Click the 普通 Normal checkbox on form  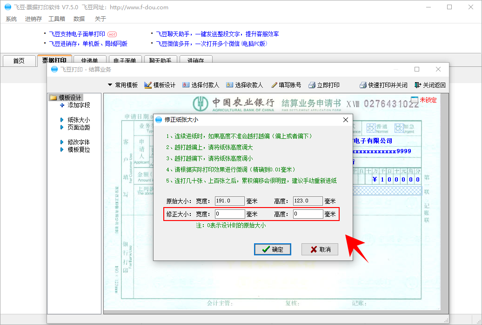[x=371, y=128]
